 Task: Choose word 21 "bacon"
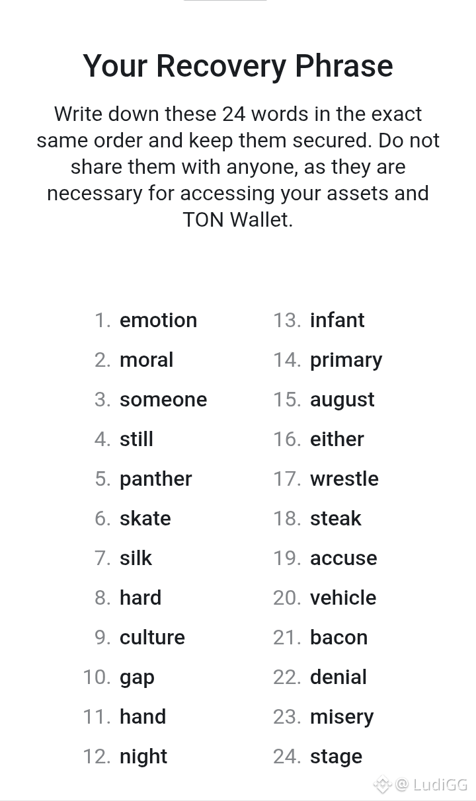[x=338, y=638]
